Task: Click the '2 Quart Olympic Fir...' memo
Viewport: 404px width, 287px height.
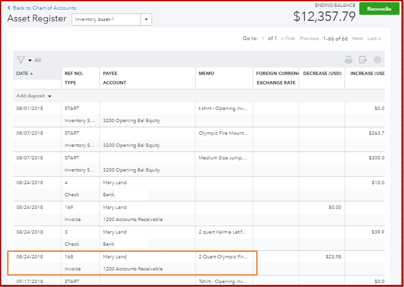Action: (223, 257)
